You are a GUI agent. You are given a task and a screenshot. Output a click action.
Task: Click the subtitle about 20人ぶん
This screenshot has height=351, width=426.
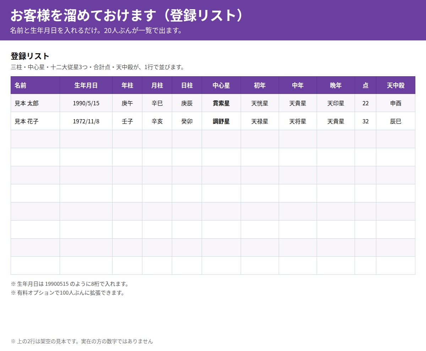pos(96,30)
